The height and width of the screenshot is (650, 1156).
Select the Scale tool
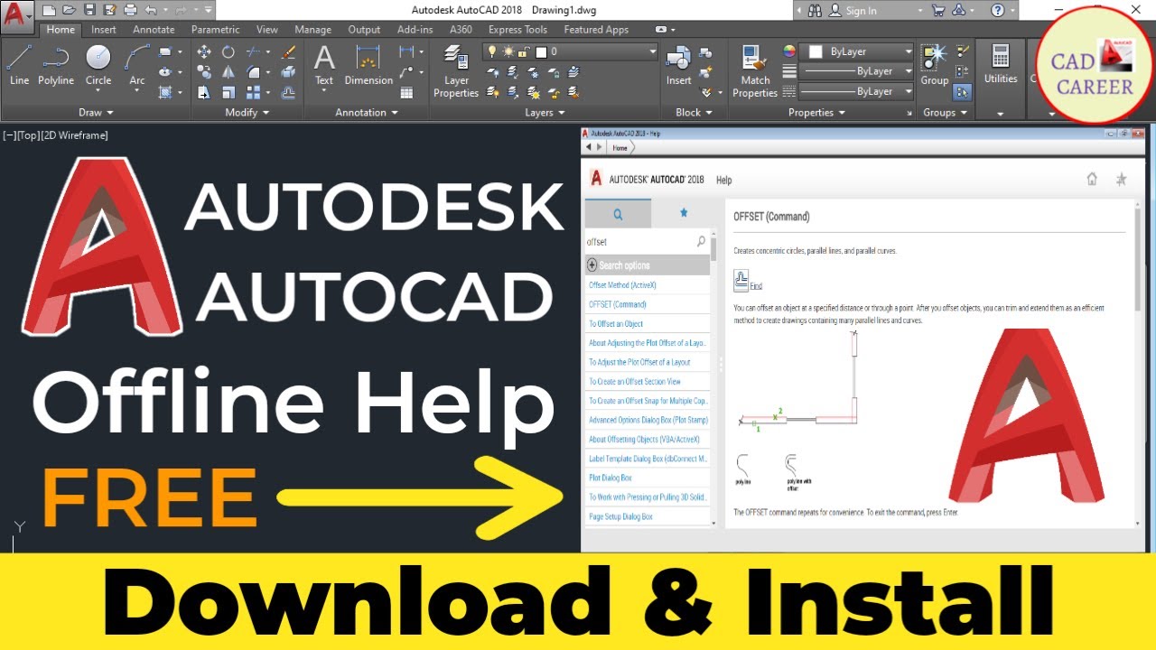tap(228, 92)
